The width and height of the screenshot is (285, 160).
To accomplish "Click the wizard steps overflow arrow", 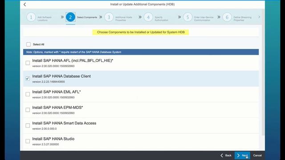I will pyautogui.click(x=259, y=17).
